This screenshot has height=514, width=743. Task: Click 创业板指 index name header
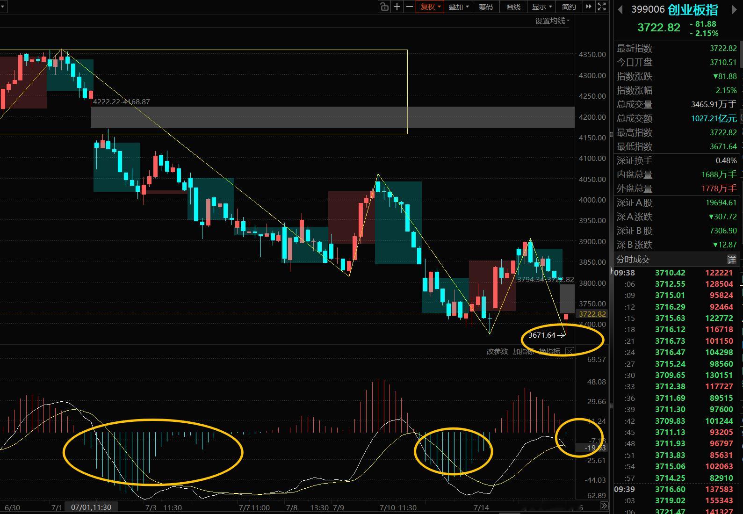(693, 9)
